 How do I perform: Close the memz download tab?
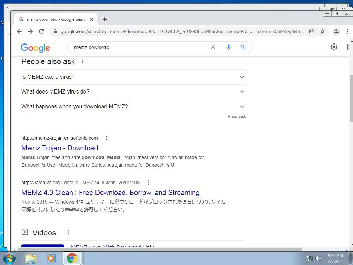click(x=92, y=19)
